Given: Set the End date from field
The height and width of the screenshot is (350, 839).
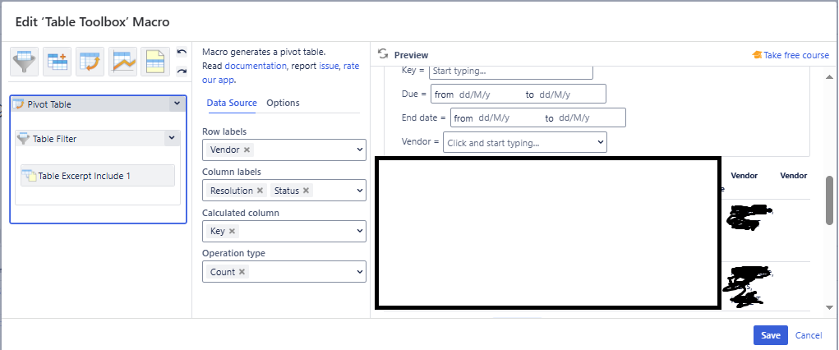Looking at the screenshot, I should [494, 117].
